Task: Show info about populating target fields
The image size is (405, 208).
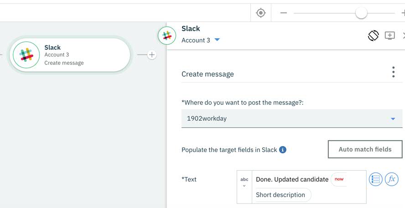Action: point(283,150)
